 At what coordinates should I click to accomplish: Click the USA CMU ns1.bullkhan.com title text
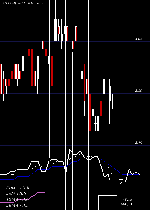point(23,4)
